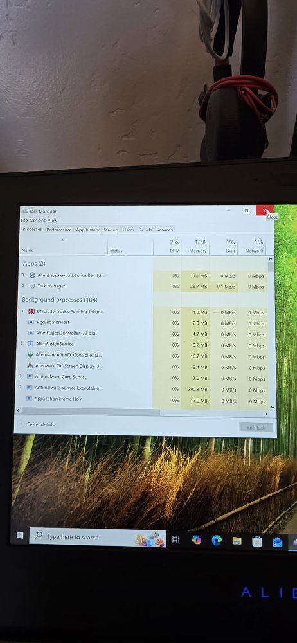Switch to the Performance tab
Screen dimensions: 297x643
pos(59,230)
